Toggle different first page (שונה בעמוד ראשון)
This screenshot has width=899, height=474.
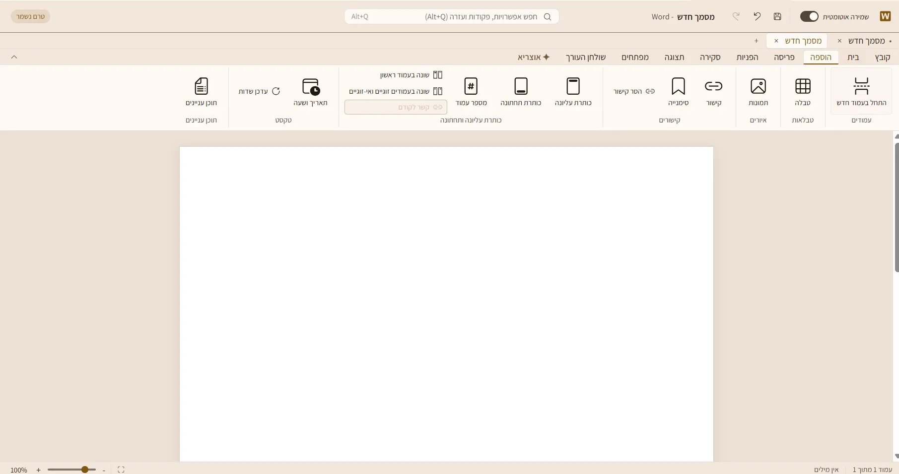pyautogui.click(x=411, y=75)
